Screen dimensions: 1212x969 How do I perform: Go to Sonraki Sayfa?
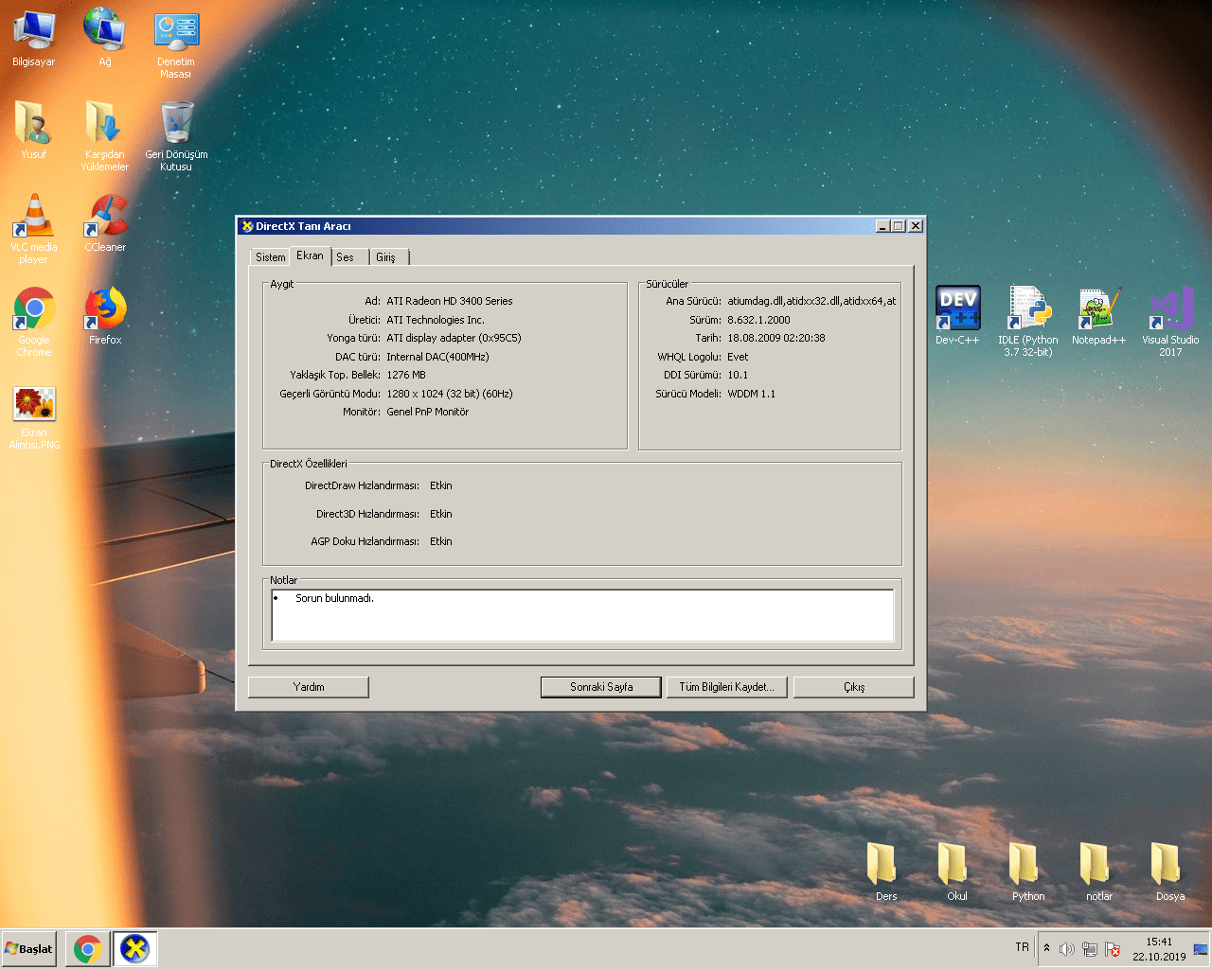click(x=601, y=687)
